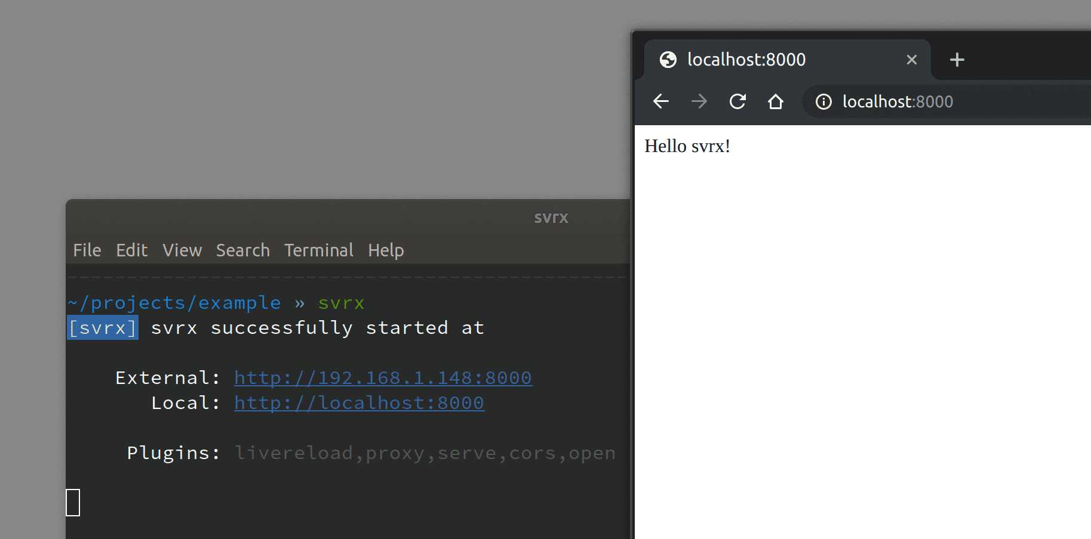Open the terminal File menu
Image resolution: width=1091 pixels, height=539 pixels.
[x=87, y=250]
